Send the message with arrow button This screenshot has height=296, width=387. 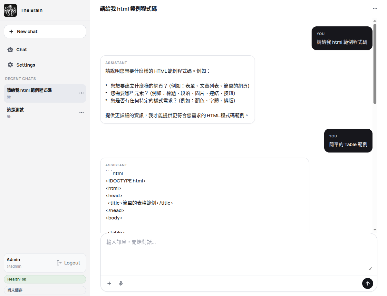click(x=368, y=283)
